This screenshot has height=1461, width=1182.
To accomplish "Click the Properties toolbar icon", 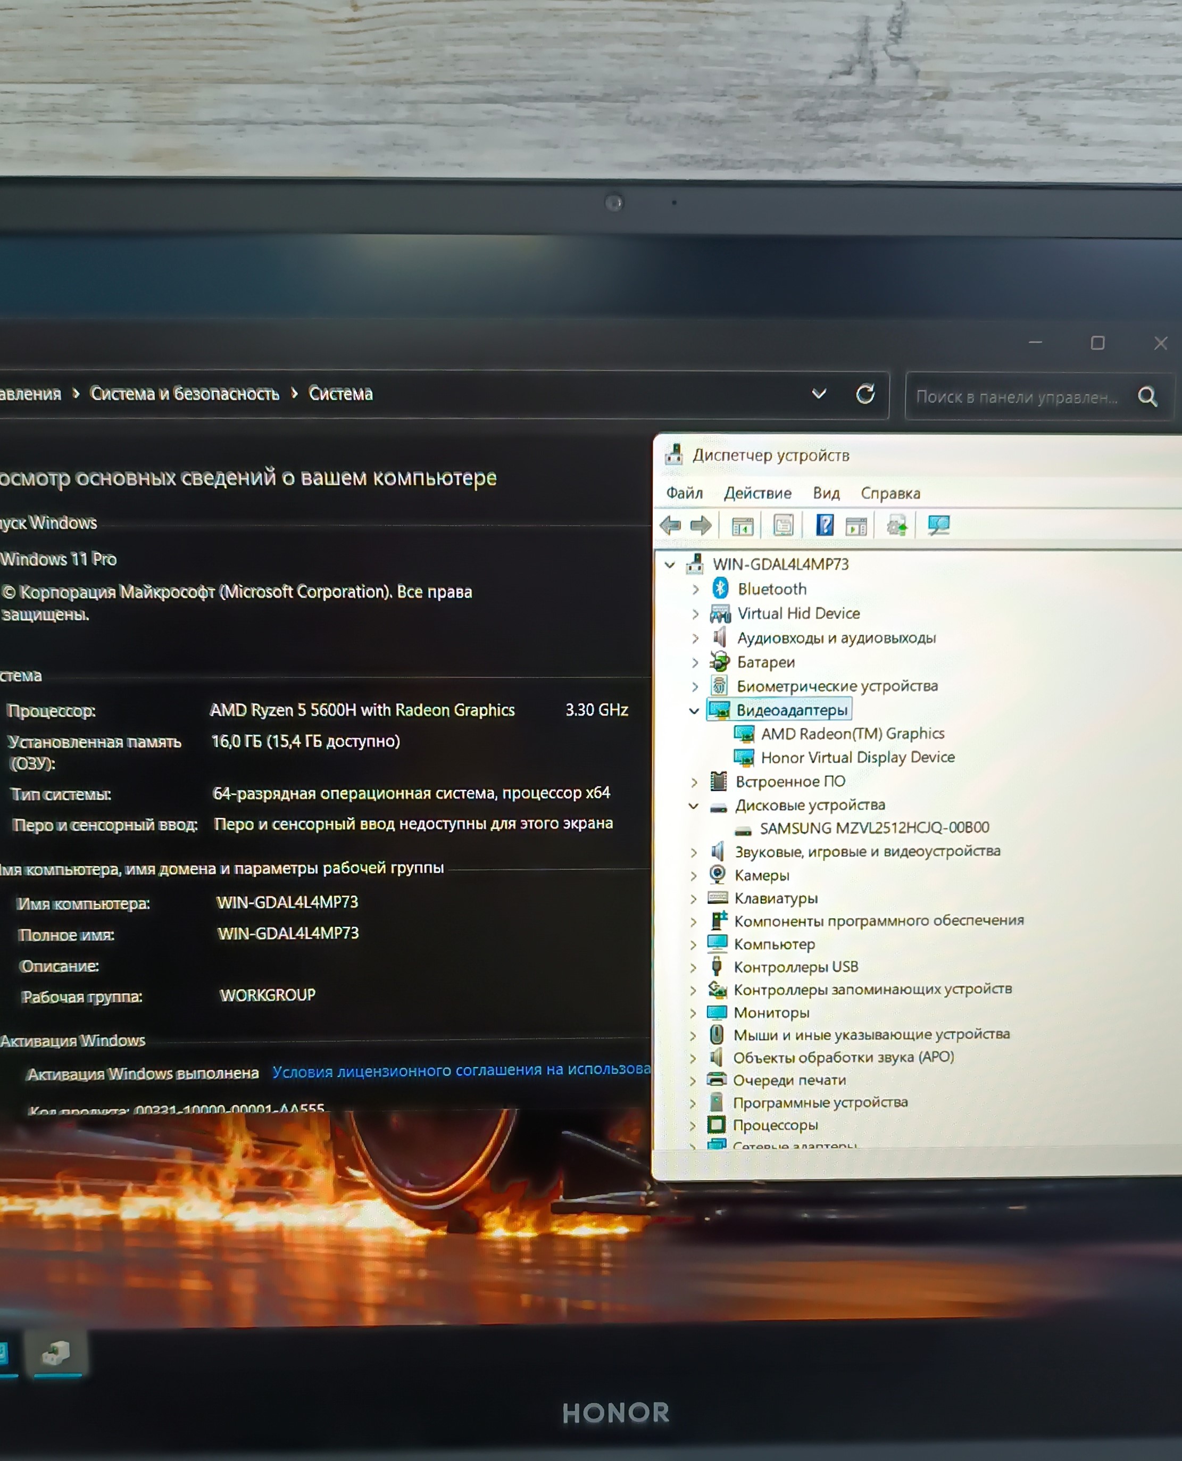I will (784, 526).
